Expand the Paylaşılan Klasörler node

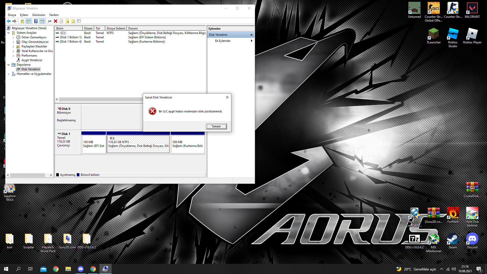[x=13, y=46]
